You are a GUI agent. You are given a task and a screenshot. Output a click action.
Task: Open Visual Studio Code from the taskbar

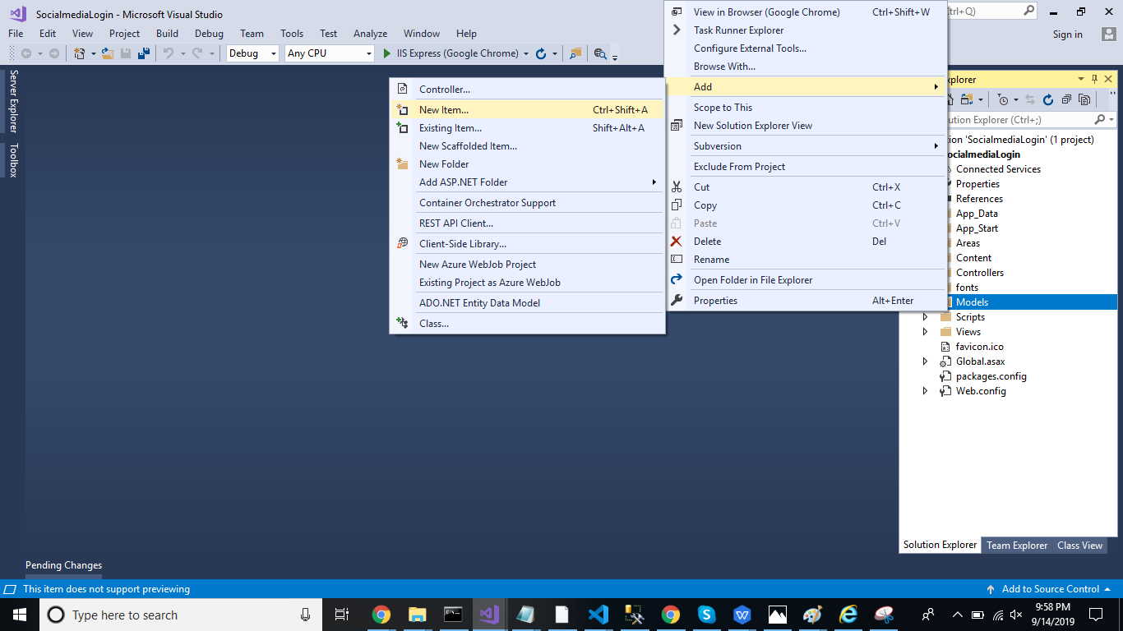598,615
